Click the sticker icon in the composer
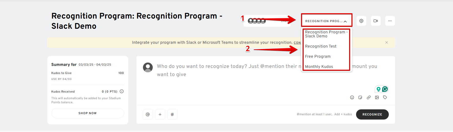Image resolution: width=453 pixels, height=132 pixels. click(360, 97)
